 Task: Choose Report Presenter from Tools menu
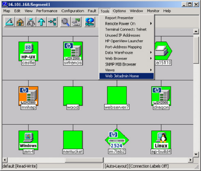pyautogui.click(x=127, y=18)
